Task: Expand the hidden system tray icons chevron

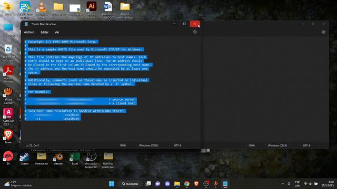Action: (283, 184)
